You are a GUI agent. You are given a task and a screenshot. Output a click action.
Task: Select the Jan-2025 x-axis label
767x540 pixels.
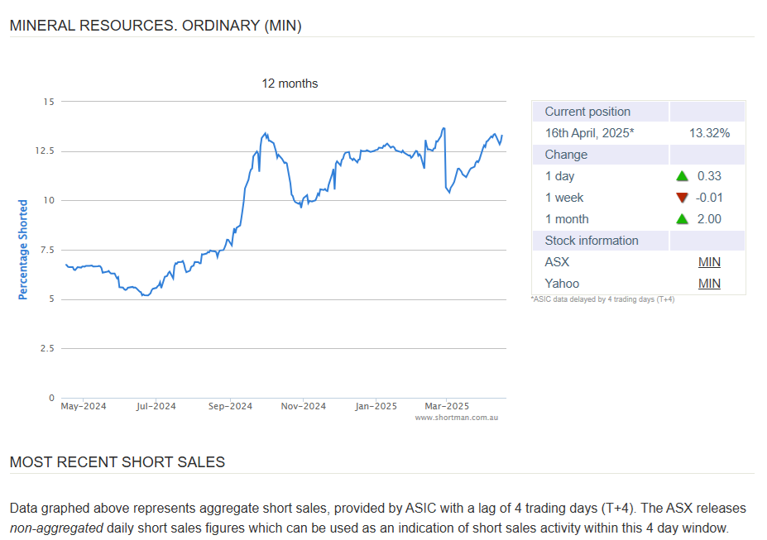[x=376, y=406]
